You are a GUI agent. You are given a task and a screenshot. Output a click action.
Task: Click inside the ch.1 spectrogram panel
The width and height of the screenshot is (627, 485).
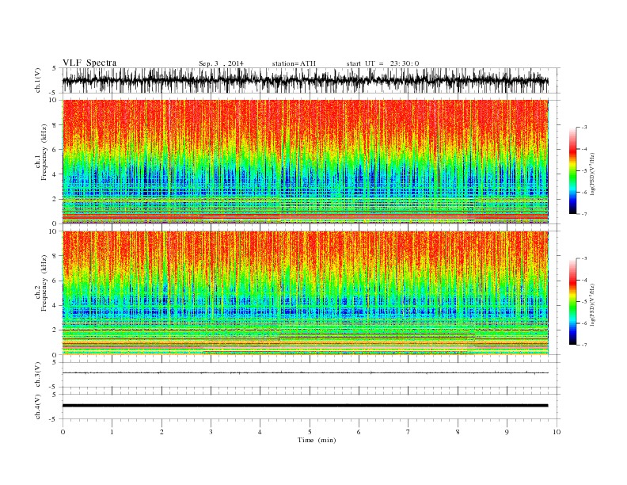click(305, 162)
